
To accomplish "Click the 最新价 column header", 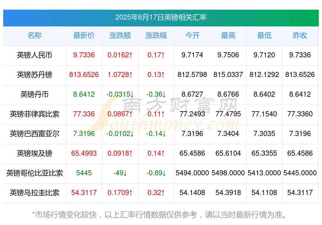I will point(84,35).
